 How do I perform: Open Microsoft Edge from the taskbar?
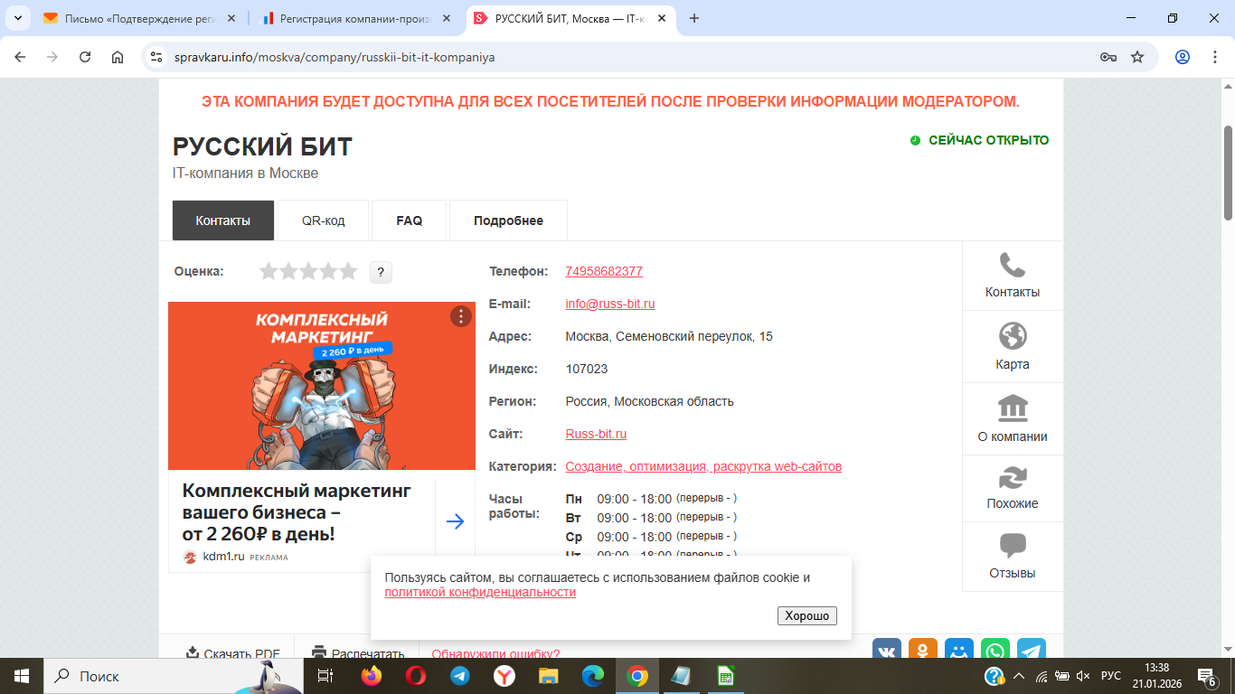tap(593, 676)
